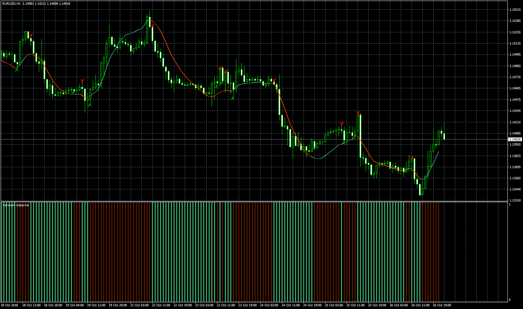Select the red sell arrow at the 22 Oct chart high

152,25
